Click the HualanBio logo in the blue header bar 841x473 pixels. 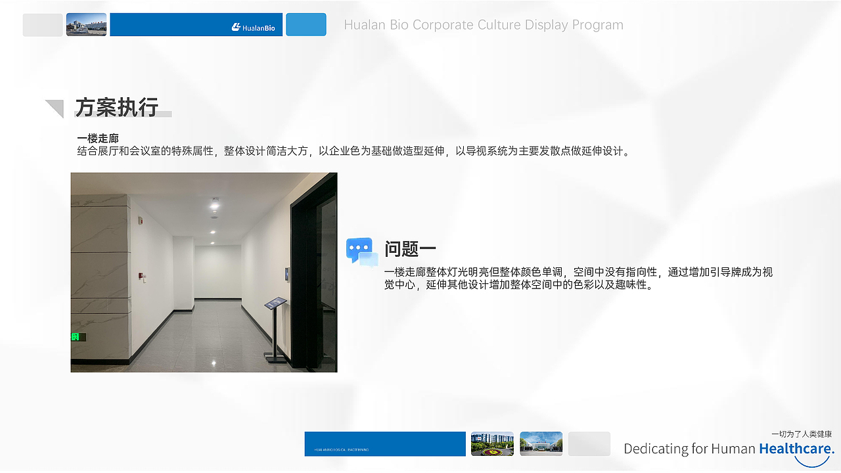pos(254,28)
